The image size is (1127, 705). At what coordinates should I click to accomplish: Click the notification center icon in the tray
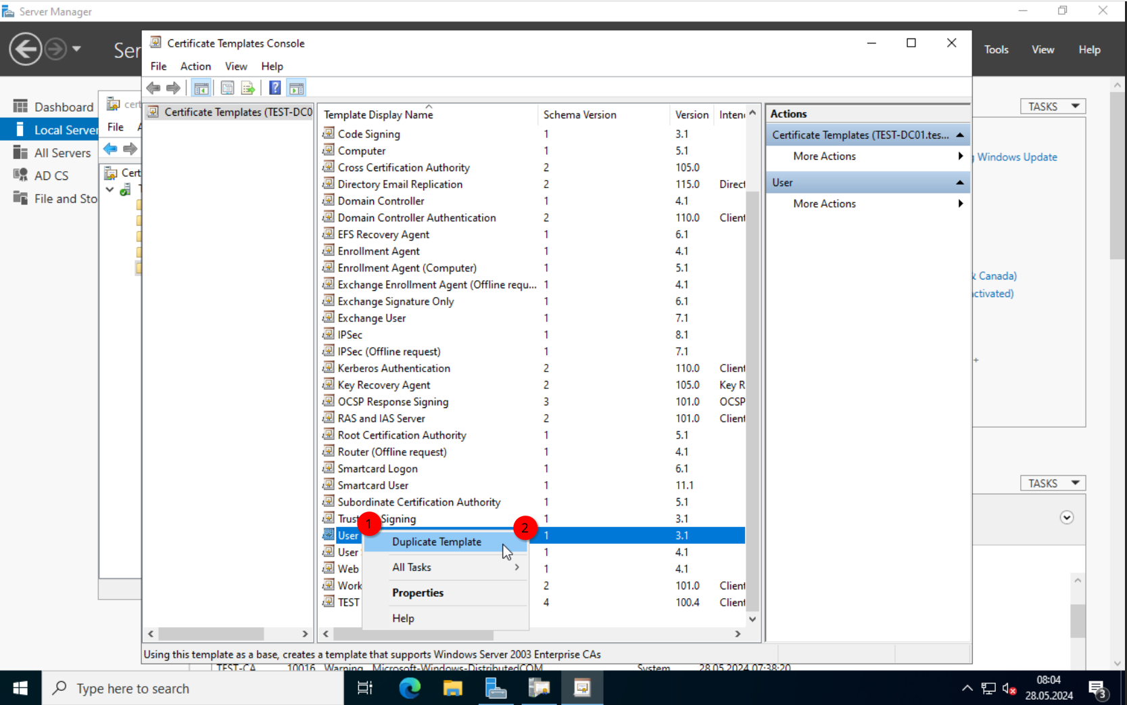click(x=1097, y=689)
